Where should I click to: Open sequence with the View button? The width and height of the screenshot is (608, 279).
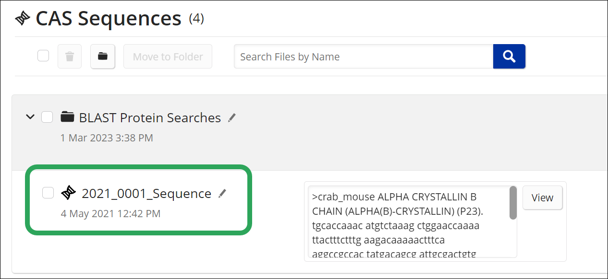point(542,198)
